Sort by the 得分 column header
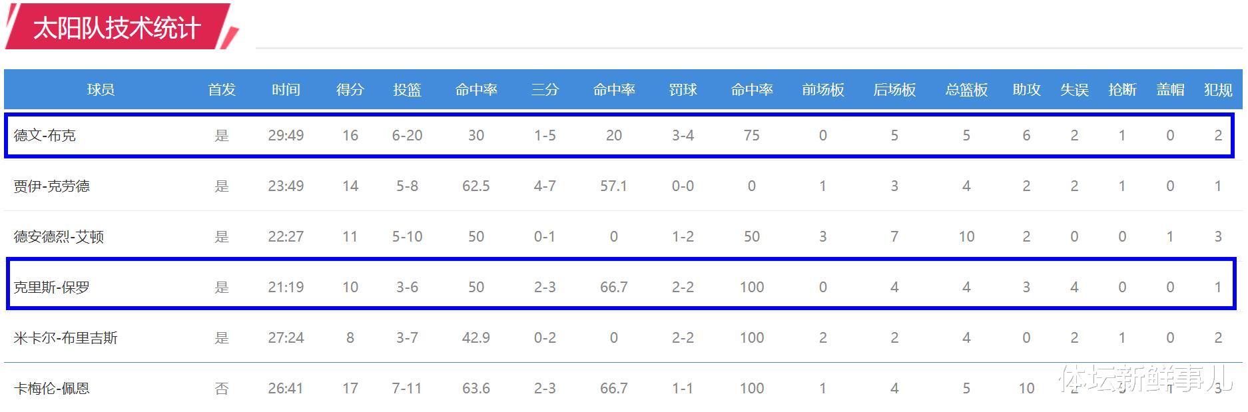Image resolution: width=1248 pixels, height=412 pixels. [x=350, y=90]
